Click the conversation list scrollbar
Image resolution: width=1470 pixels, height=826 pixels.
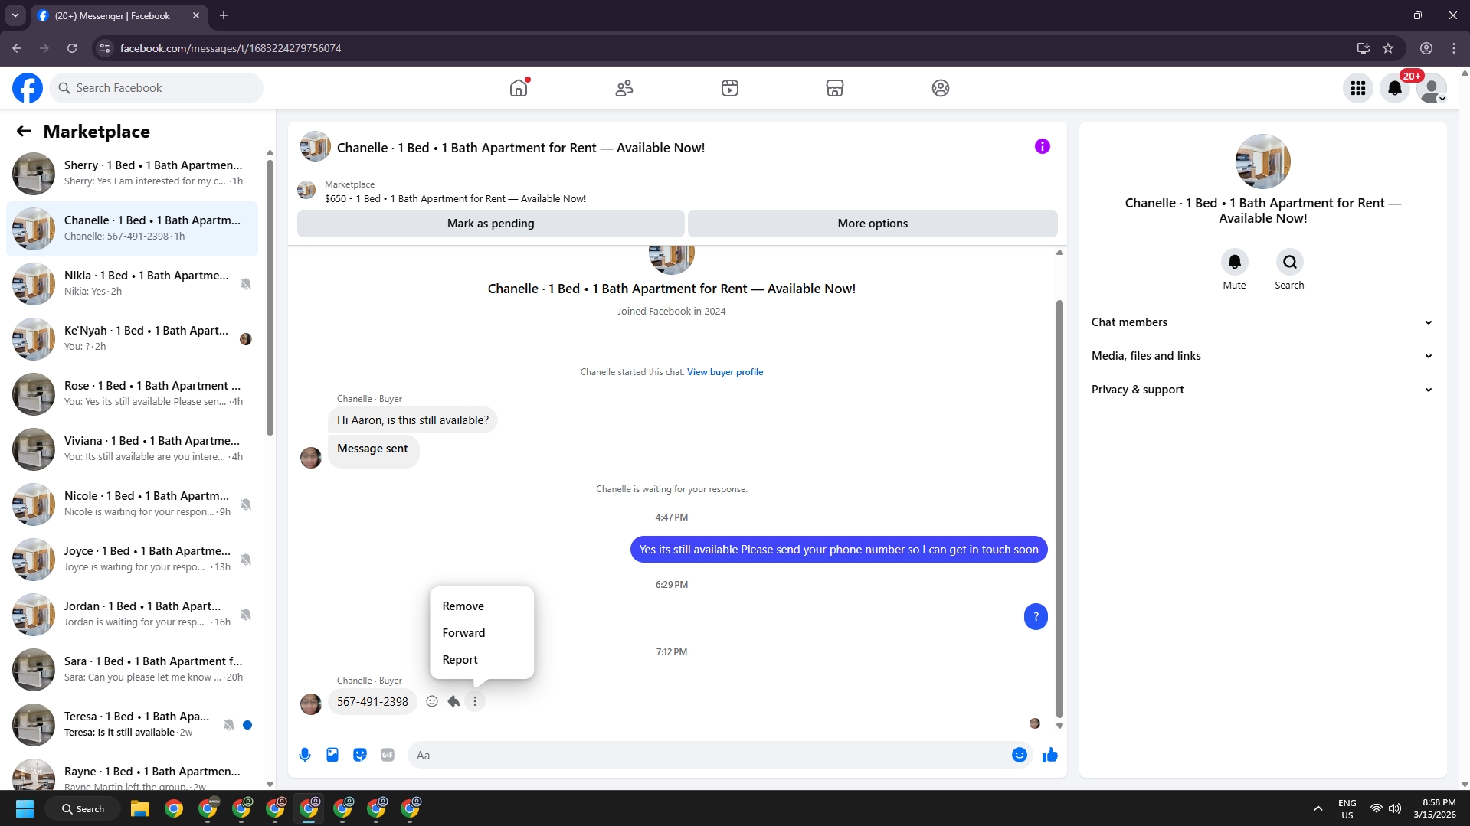pyautogui.click(x=270, y=297)
